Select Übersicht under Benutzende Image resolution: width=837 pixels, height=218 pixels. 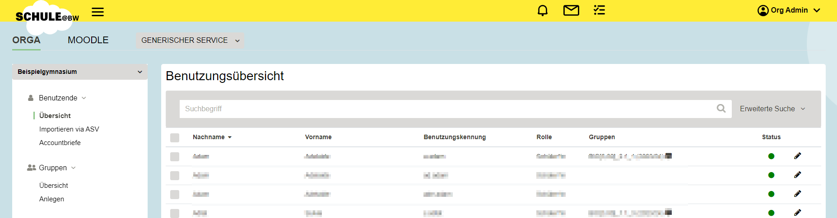click(55, 115)
